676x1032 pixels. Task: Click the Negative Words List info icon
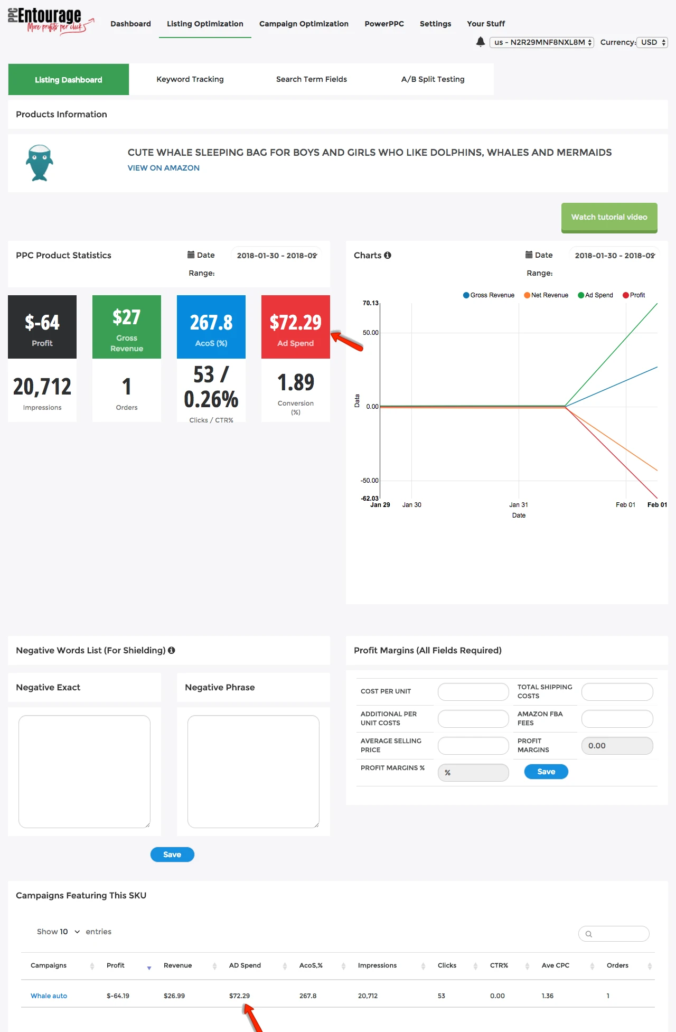(x=172, y=650)
